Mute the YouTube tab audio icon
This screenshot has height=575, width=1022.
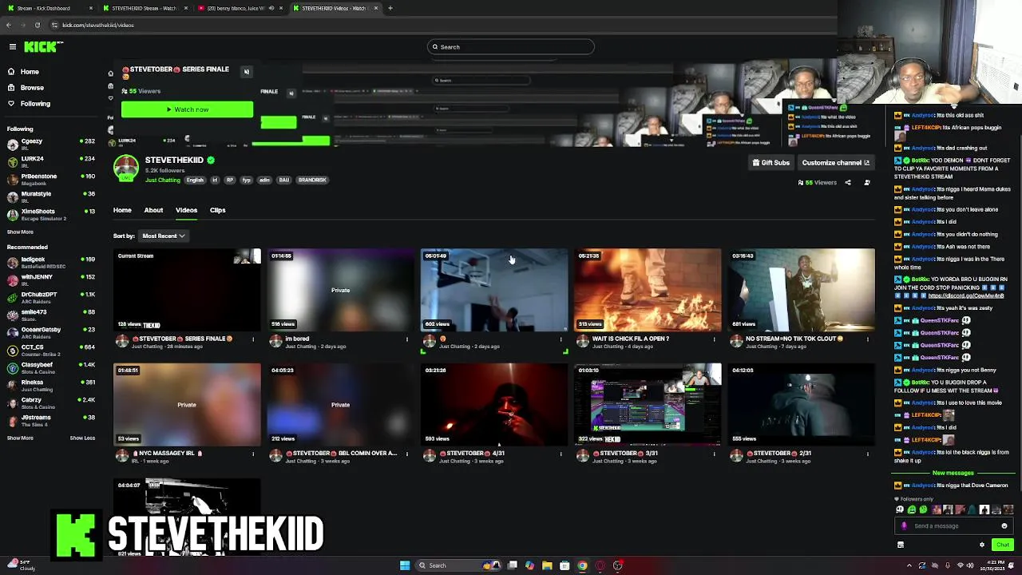pos(271,8)
